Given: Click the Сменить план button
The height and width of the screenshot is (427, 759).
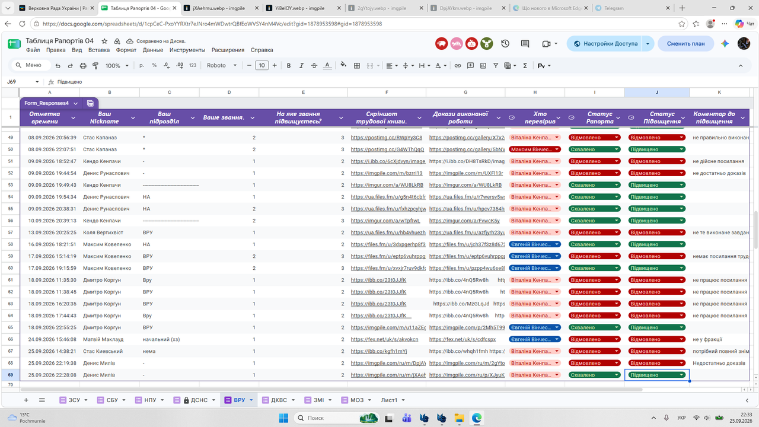Looking at the screenshot, I should click(x=686, y=44).
